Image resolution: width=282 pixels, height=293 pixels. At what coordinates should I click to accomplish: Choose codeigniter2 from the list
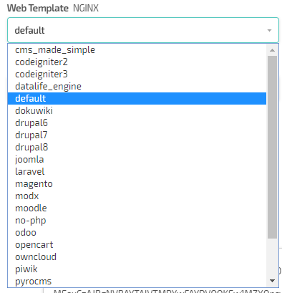coord(137,62)
